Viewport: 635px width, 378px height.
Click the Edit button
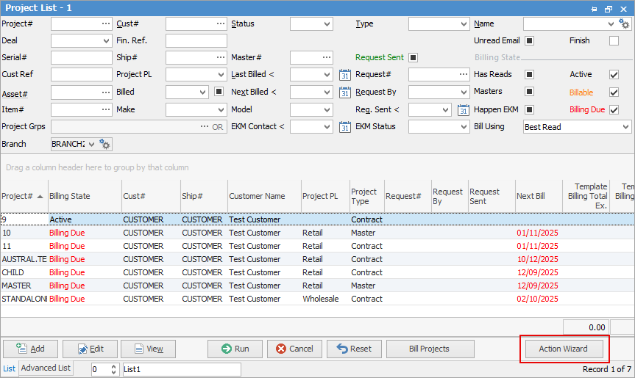coord(91,349)
